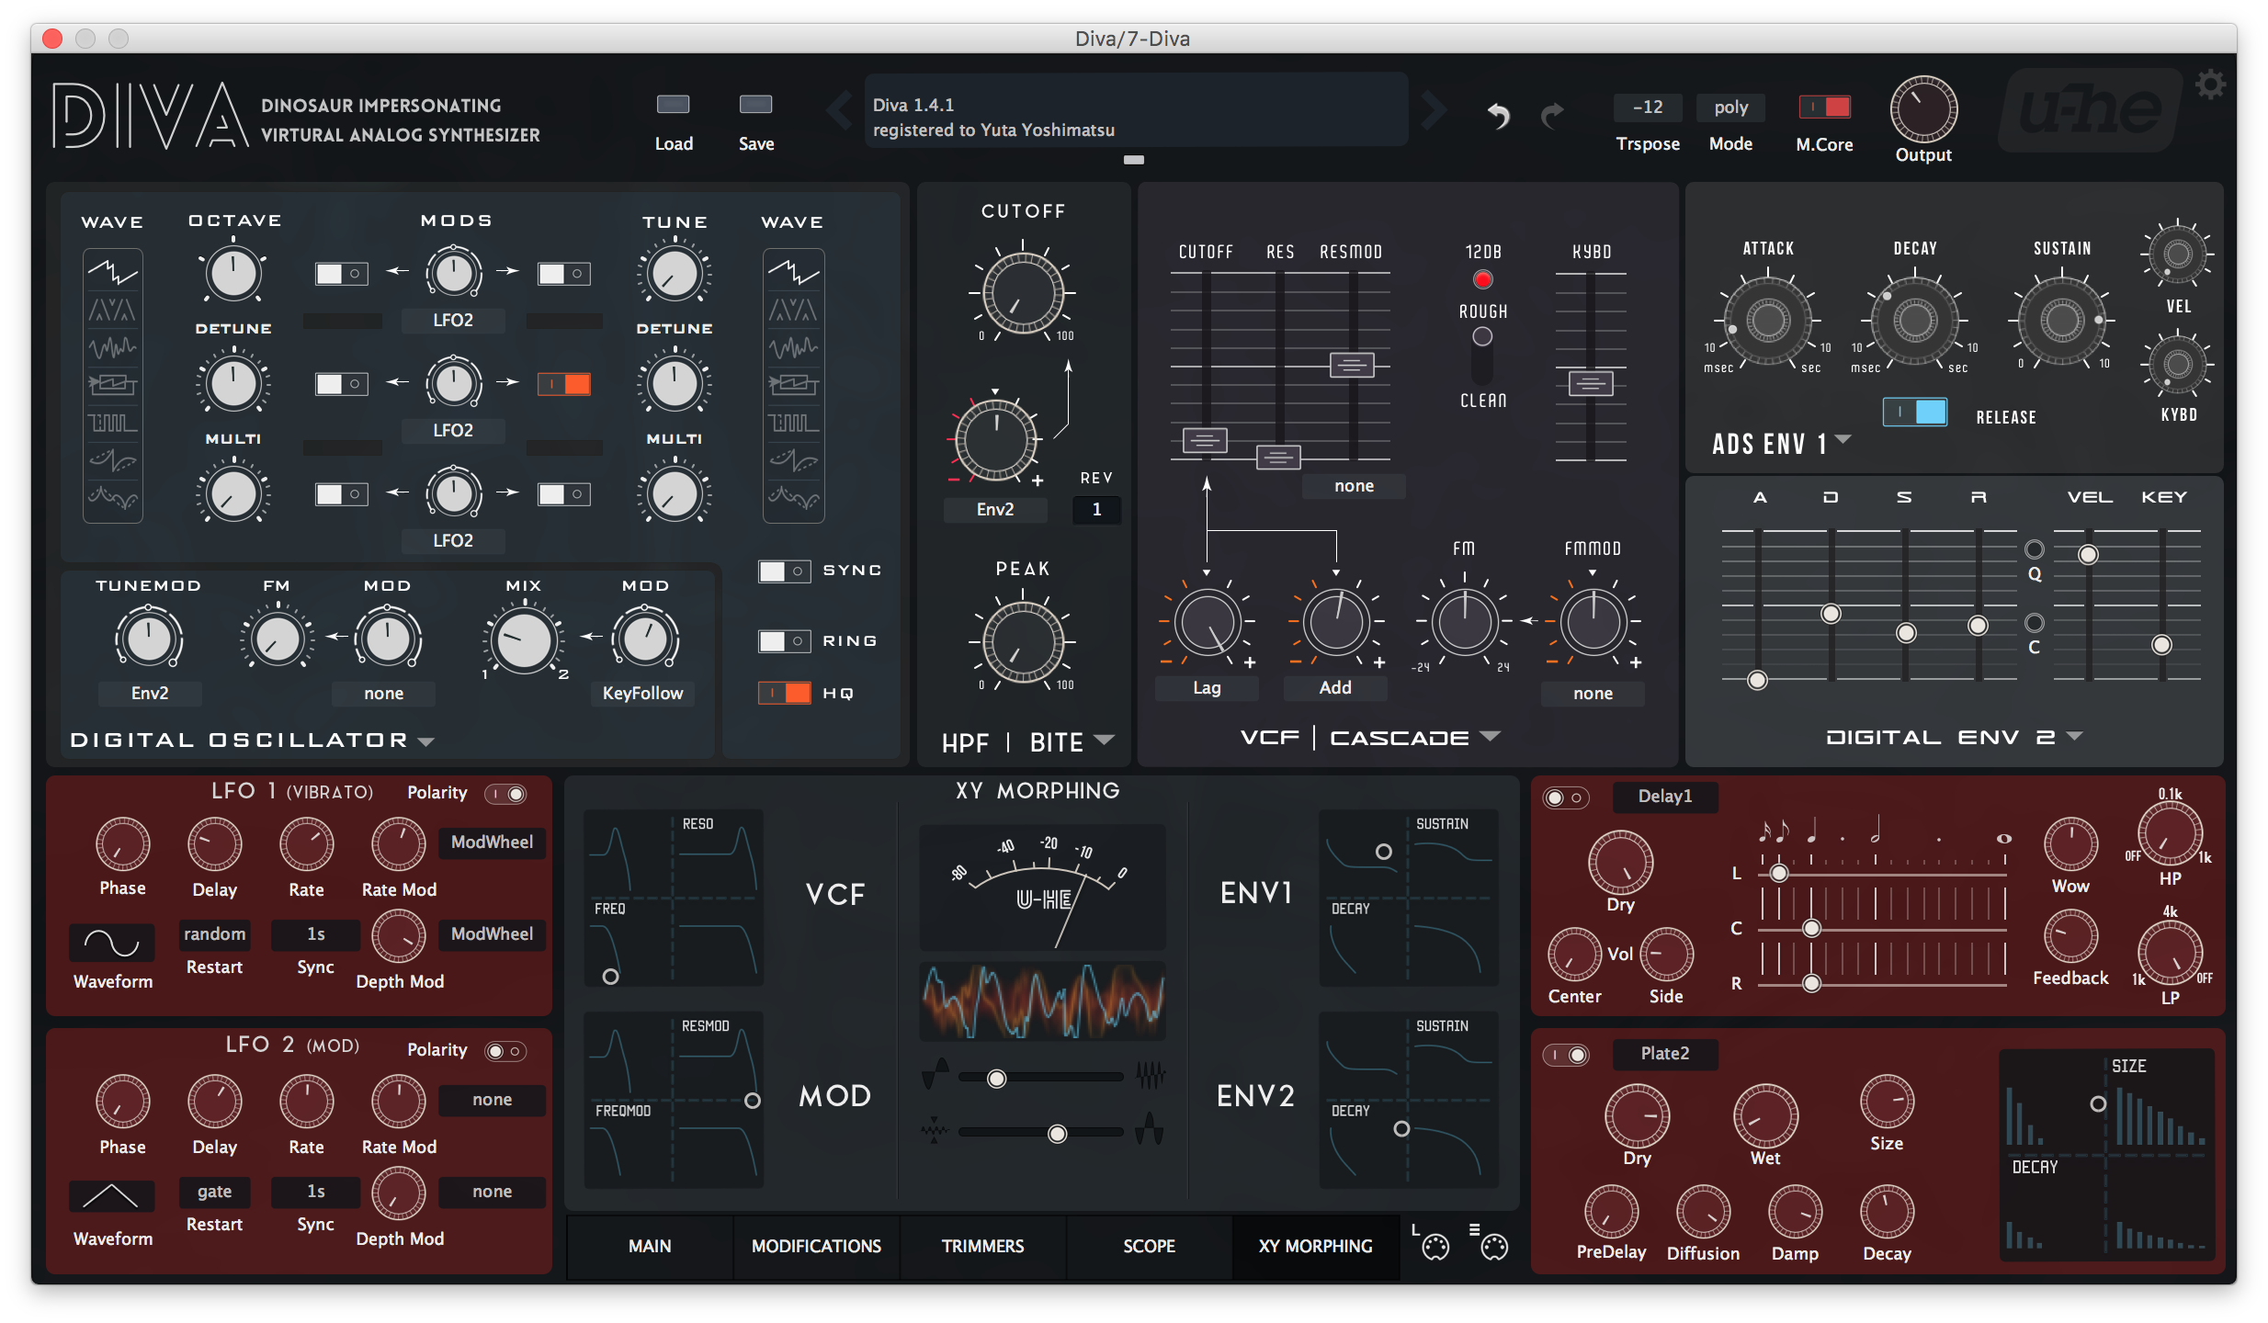Click the ENV2 SUSTAIN/DECAY morph pad
Viewport: 2268px width, 1323px height.
coord(1408,1100)
